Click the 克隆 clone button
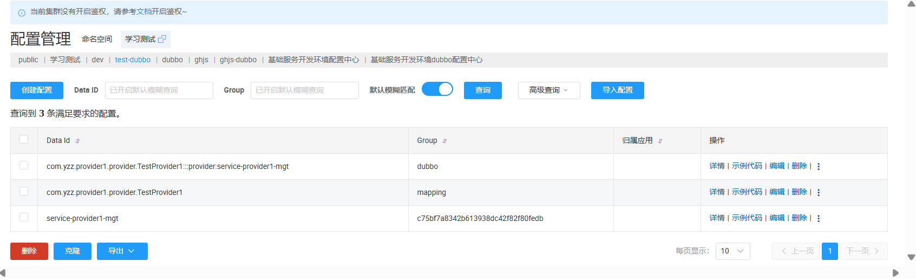The width and height of the screenshot is (916, 280). [73, 251]
